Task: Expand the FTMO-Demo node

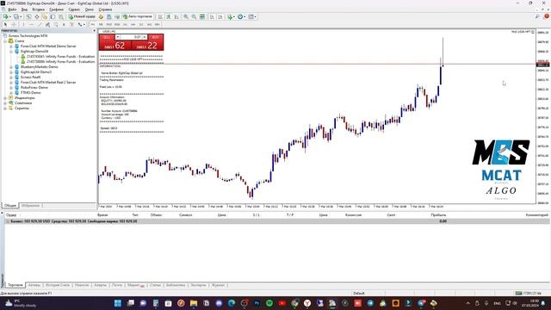Action: coord(11,92)
